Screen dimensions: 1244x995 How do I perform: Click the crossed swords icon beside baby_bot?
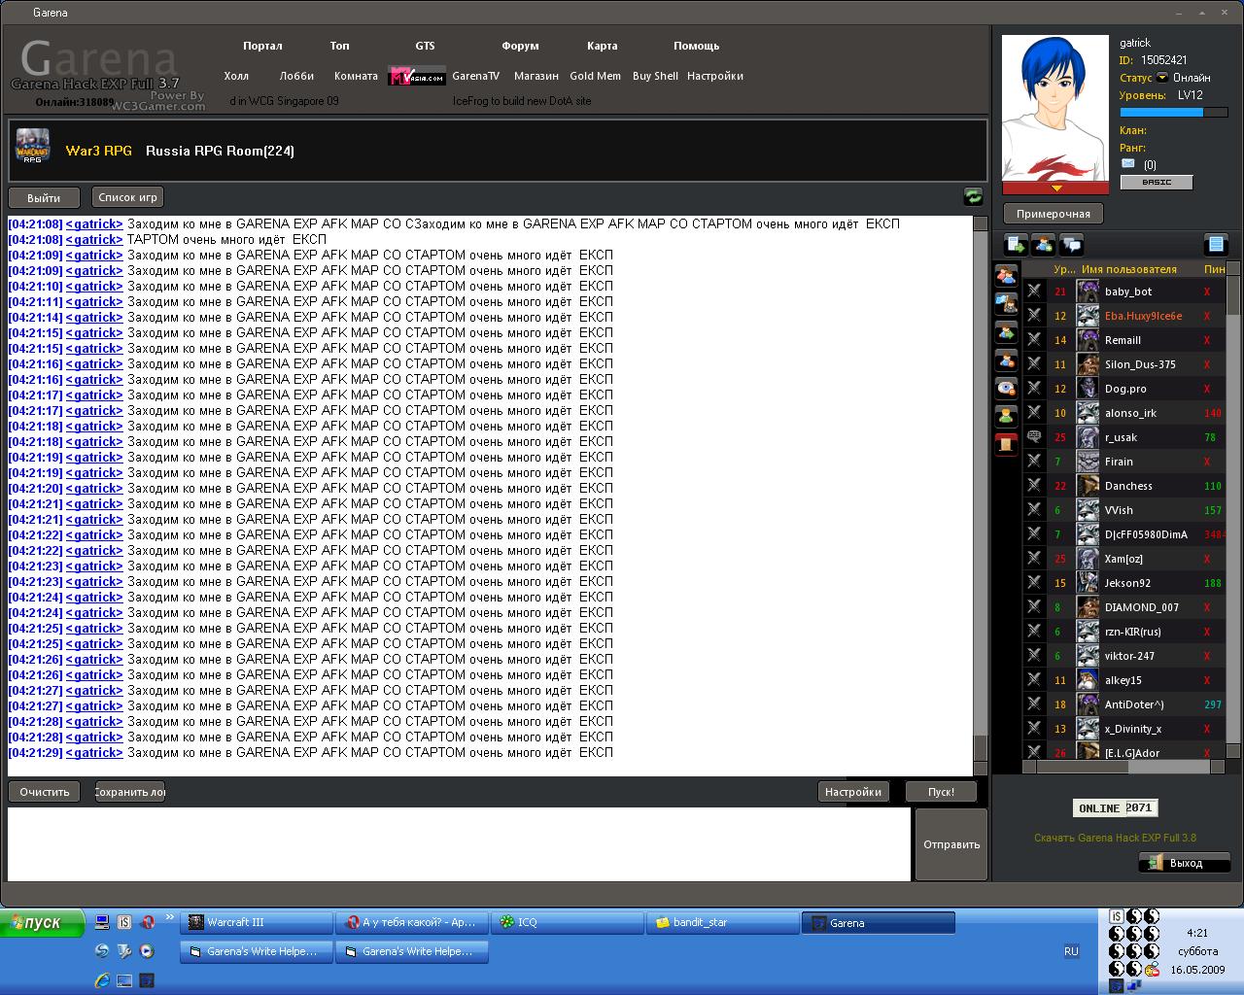1034,291
